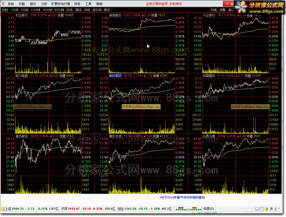Click 中国建筑 现量 23378 value
This screenshot has width=286, height=217.
(256, 76)
